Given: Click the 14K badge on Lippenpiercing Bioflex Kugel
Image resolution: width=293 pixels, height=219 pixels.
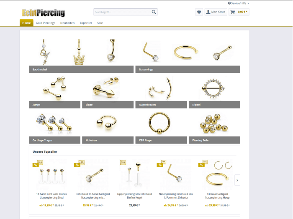Looking at the screenshot, I should [x=123, y=162].
